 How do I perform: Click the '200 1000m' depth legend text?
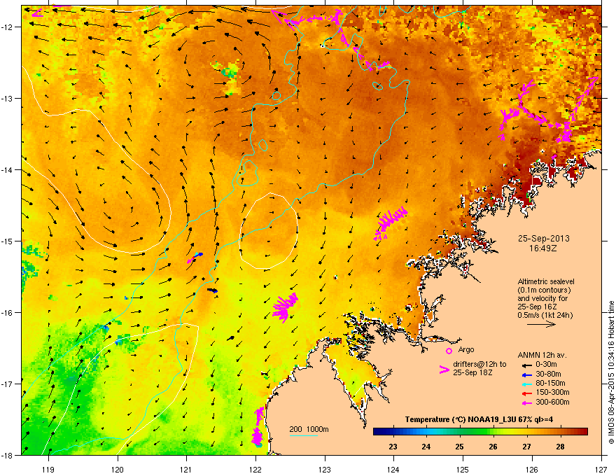pos(309,429)
